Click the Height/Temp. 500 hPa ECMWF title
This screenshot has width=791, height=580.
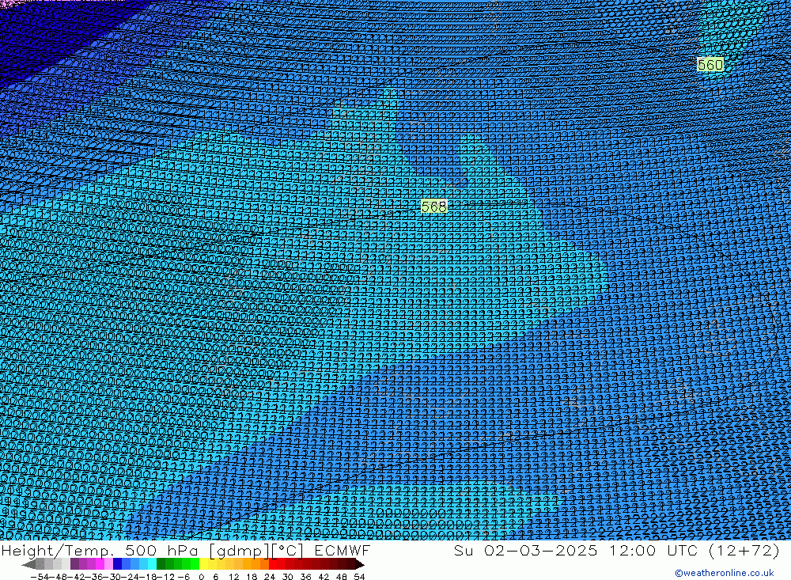[186, 550]
